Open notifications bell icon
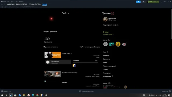This screenshot has width=172, height=97. pyautogui.click(x=143, y=2)
